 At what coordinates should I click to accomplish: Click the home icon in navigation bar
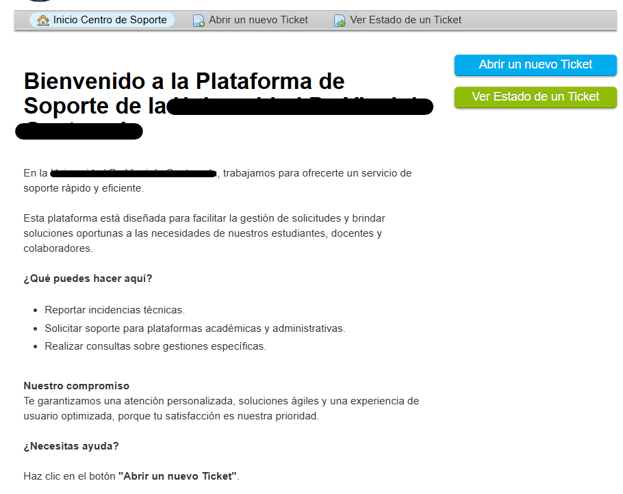pos(43,21)
